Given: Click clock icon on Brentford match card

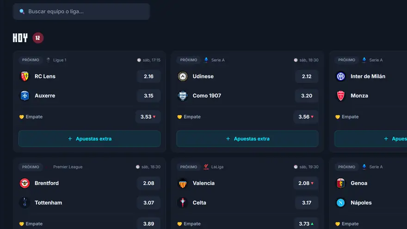Looking at the screenshot, I should coord(137,167).
